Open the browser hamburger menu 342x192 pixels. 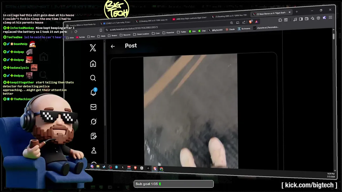(331, 17)
